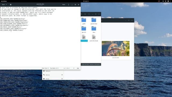Click the search icon in the Files window

tap(81, 14)
